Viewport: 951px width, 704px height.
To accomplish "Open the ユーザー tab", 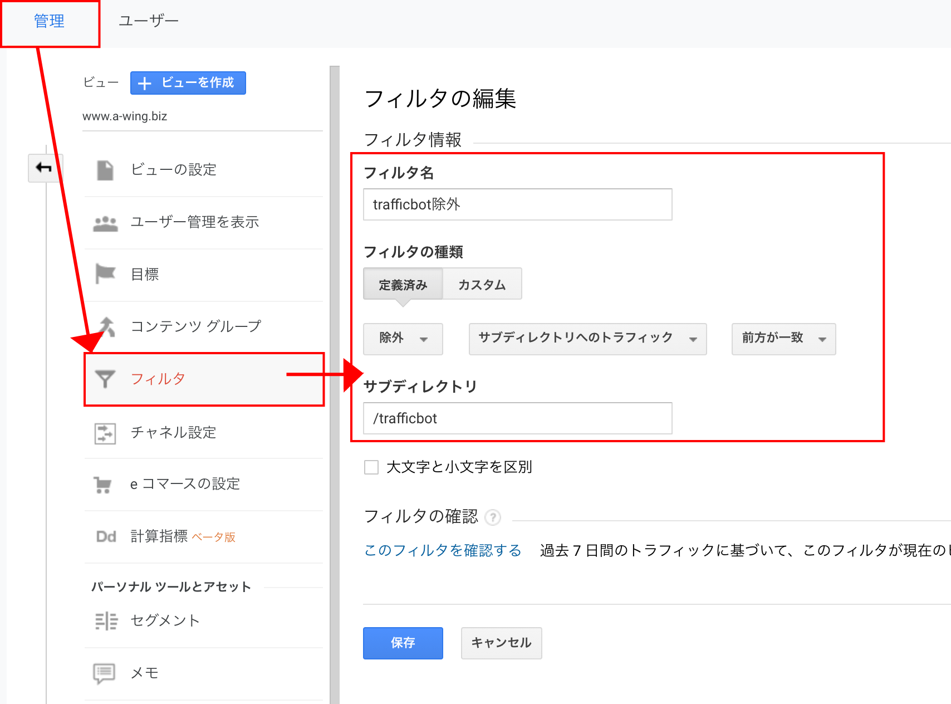I will pyautogui.click(x=149, y=21).
